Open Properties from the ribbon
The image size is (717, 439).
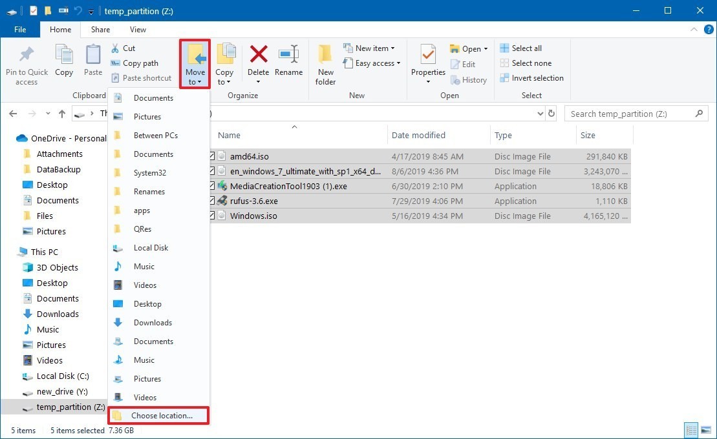[x=428, y=62]
